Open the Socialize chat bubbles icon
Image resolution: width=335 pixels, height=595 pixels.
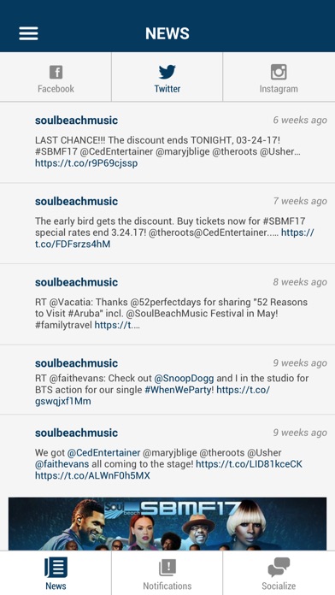279,568
